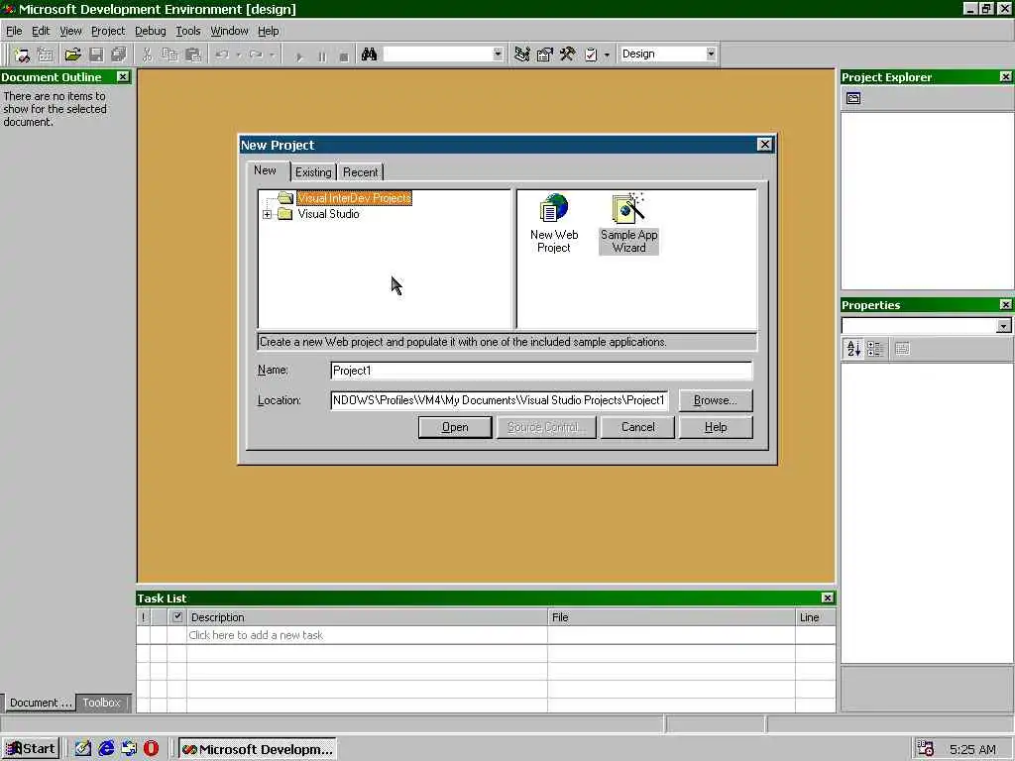Screen dimensions: 1015x761
Task: Click the Cut scissors icon
Action: (147, 55)
